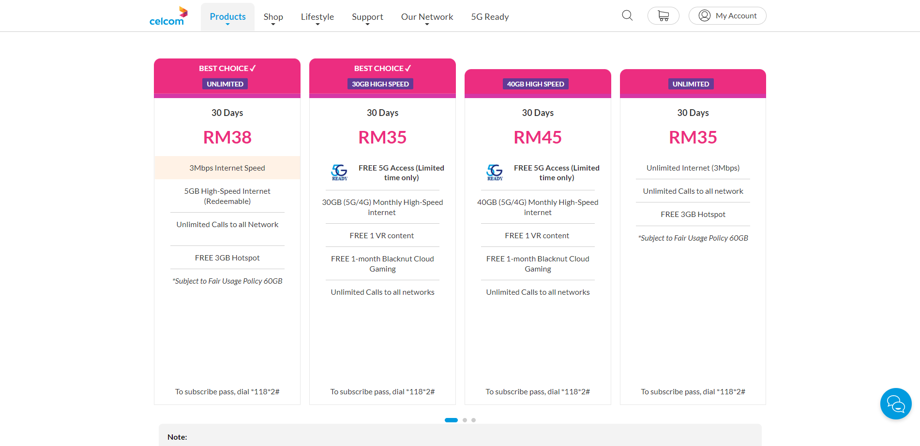
Task: Click the My Account button
Action: point(727,15)
